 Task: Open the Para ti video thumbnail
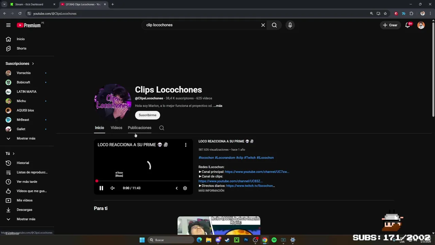(x=219, y=226)
